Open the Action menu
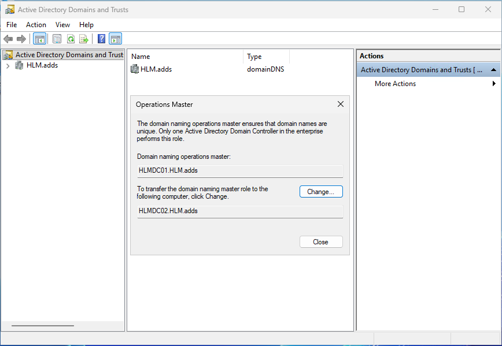502x346 pixels. (x=36, y=25)
